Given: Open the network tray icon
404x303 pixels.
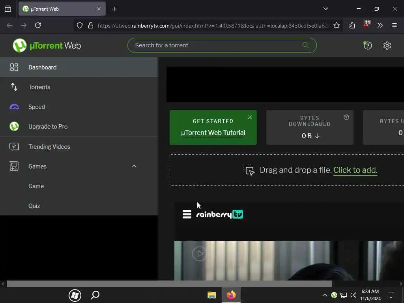Looking at the screenshot, I should (344, 295).
